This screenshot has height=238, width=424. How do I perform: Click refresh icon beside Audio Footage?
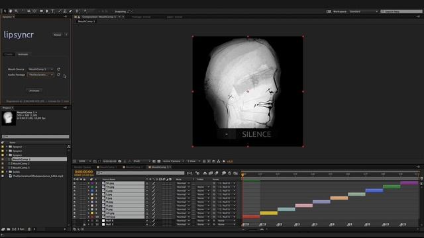tap(59, 75)
